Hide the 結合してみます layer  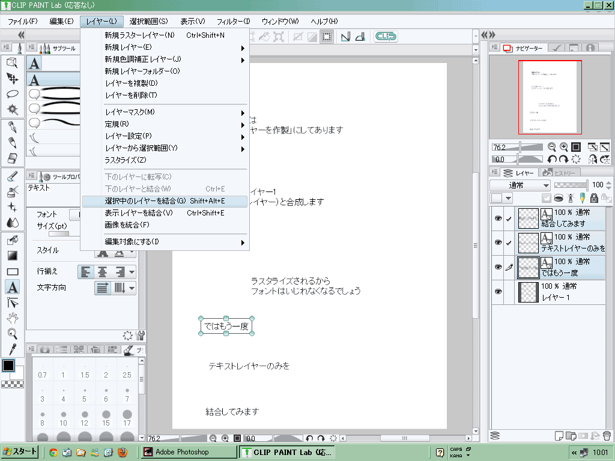click(x=497, y=218)
